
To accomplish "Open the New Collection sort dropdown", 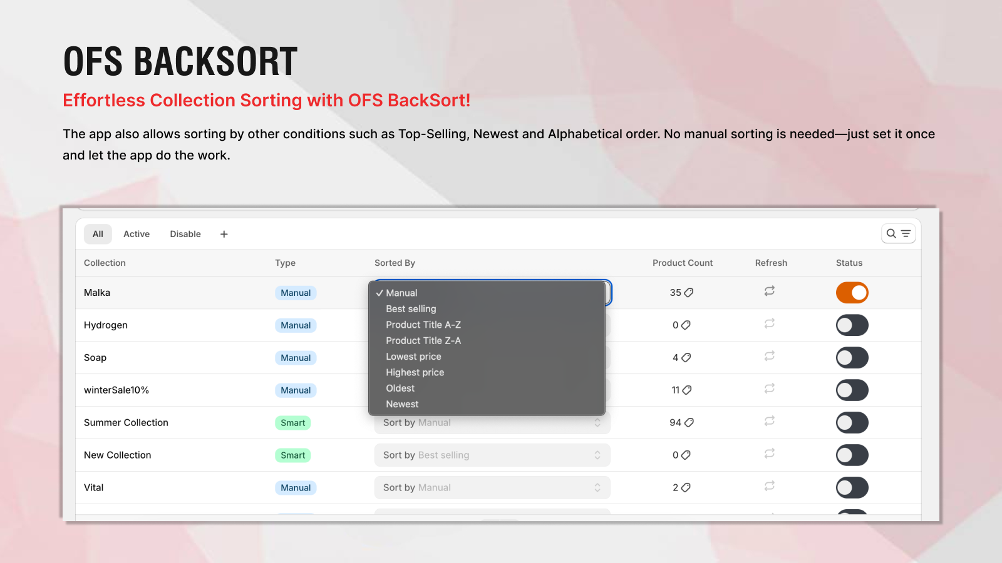I will point(492,455).
